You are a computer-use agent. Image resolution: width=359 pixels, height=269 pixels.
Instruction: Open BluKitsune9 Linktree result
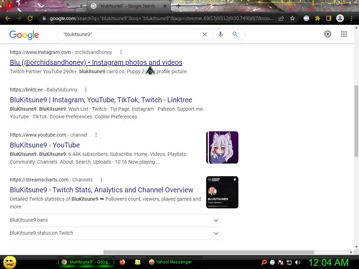click(x=101, y=100)
